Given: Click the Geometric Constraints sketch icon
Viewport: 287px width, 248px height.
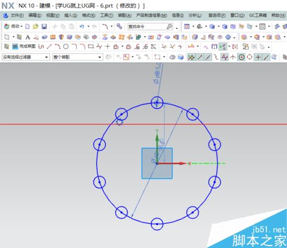Looking at the screenshot, I should click(x=206, y=47).
